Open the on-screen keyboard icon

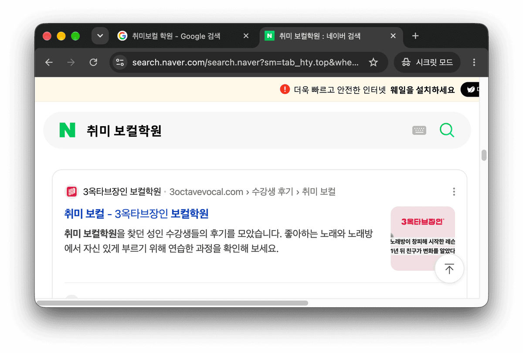pyautogui.click(x=419, y=130)
